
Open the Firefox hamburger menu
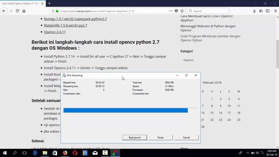276,11
